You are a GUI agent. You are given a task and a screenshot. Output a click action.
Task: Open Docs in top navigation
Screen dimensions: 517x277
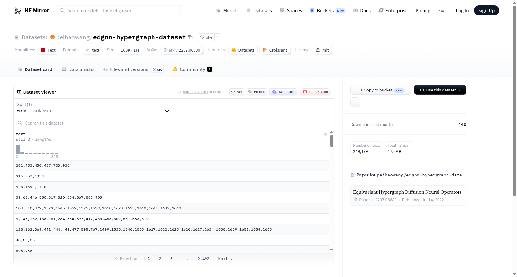pyautogui.click(x=362, y=10)
